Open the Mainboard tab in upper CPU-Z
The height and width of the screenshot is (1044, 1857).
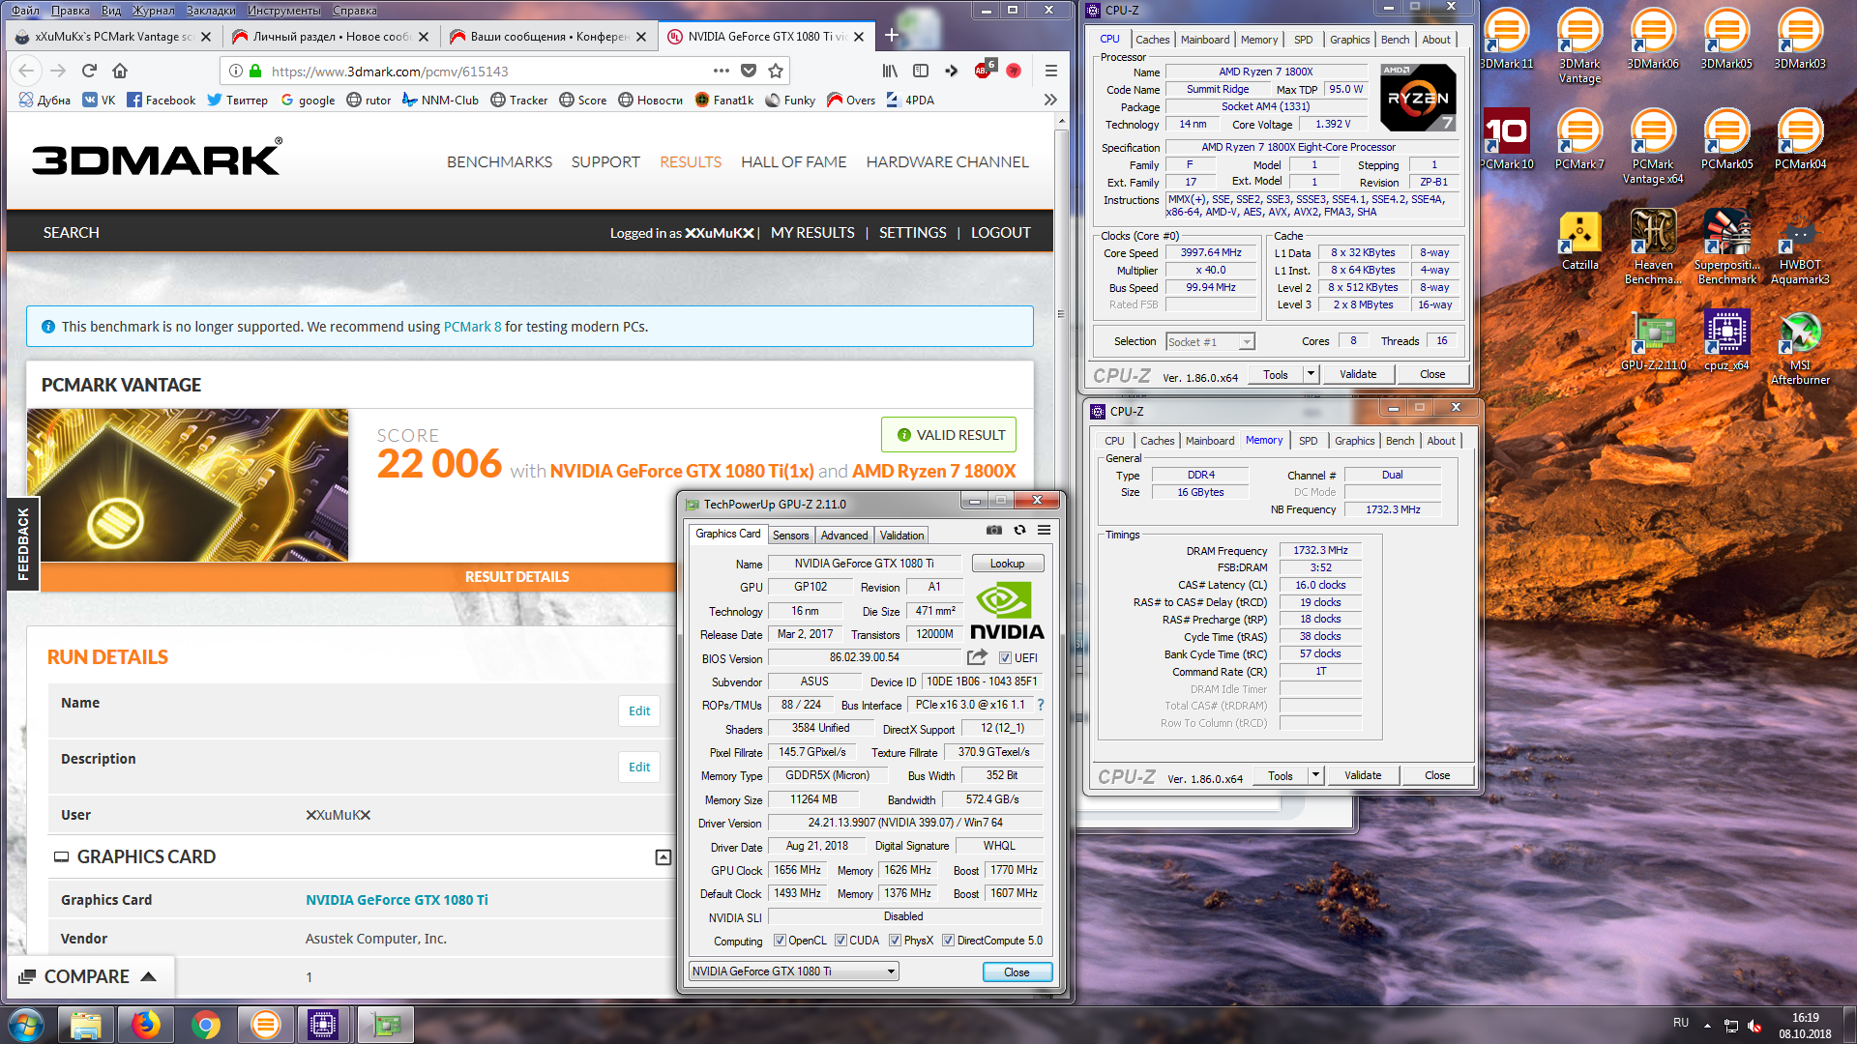pyautogui.click(x=1205, y=40)
